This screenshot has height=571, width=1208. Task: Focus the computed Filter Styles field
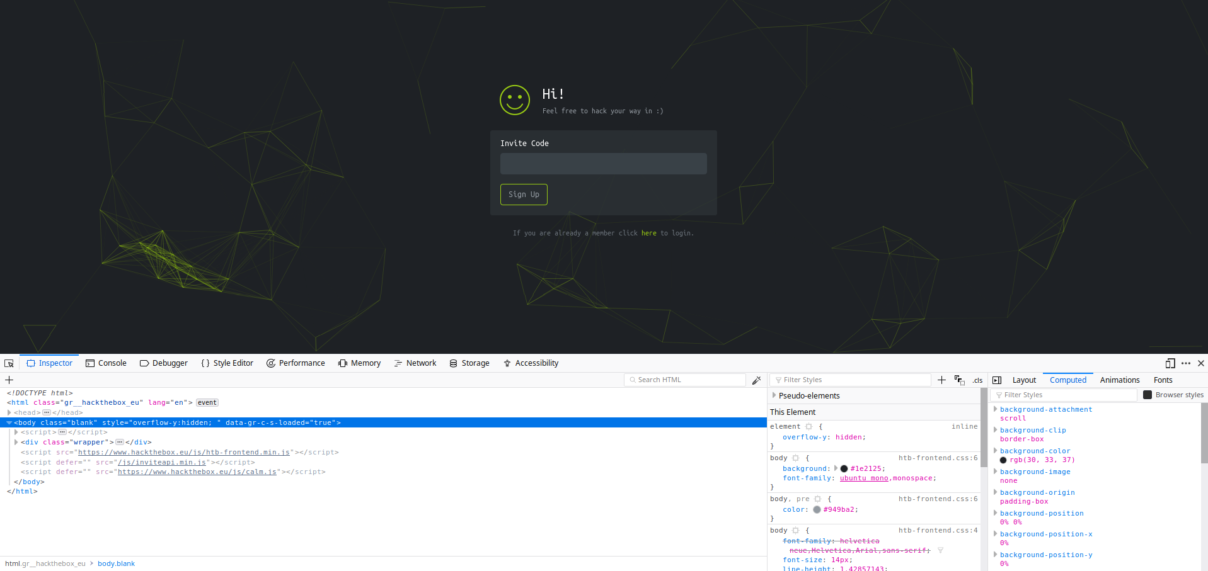coord(1064,395)
